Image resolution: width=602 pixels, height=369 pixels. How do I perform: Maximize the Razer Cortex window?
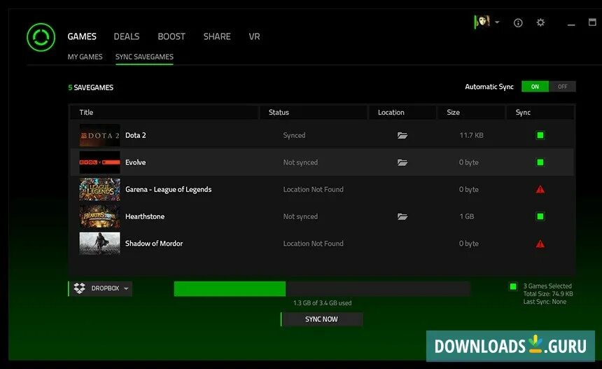(592, 22)
